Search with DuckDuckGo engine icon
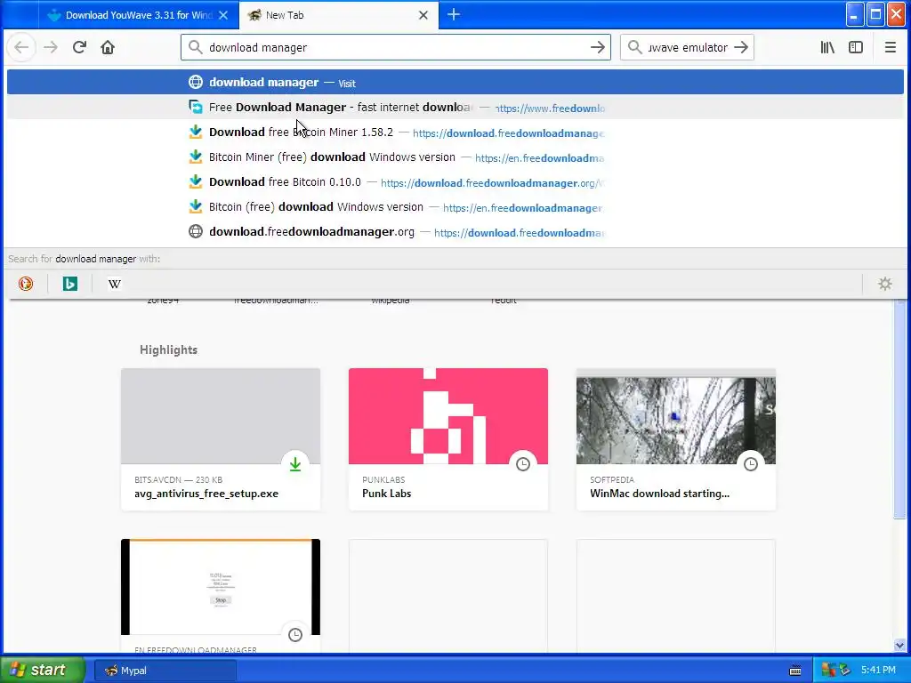The image size is (911, 683). 26,284
